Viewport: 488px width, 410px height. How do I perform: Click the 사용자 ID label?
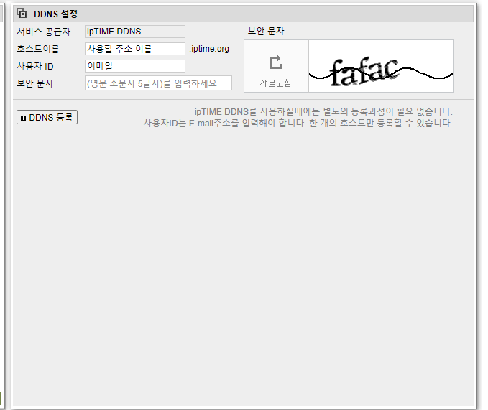[35, 66]
